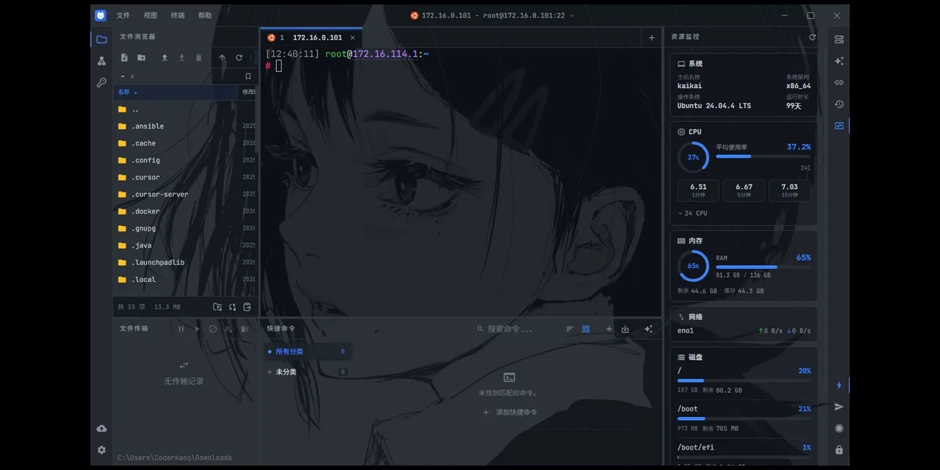
Task: Open the 视图 menu
Action: pos(151,15)
